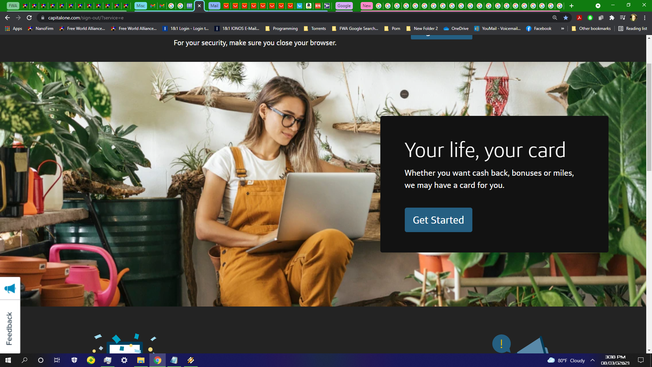Image resolution: width=652 pixels, height=367 pixels.
Task: Open the Chrome user profile avatar
Action: coord(633,18)
